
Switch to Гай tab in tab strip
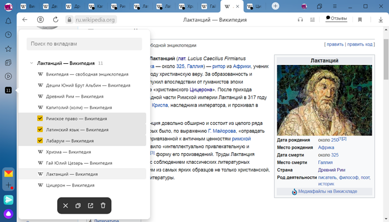209,7
